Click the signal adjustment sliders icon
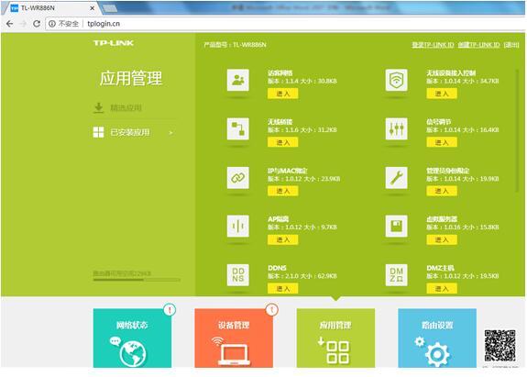Image resolution: width=527 pixels, height=377 pixels. coord(397,128)
